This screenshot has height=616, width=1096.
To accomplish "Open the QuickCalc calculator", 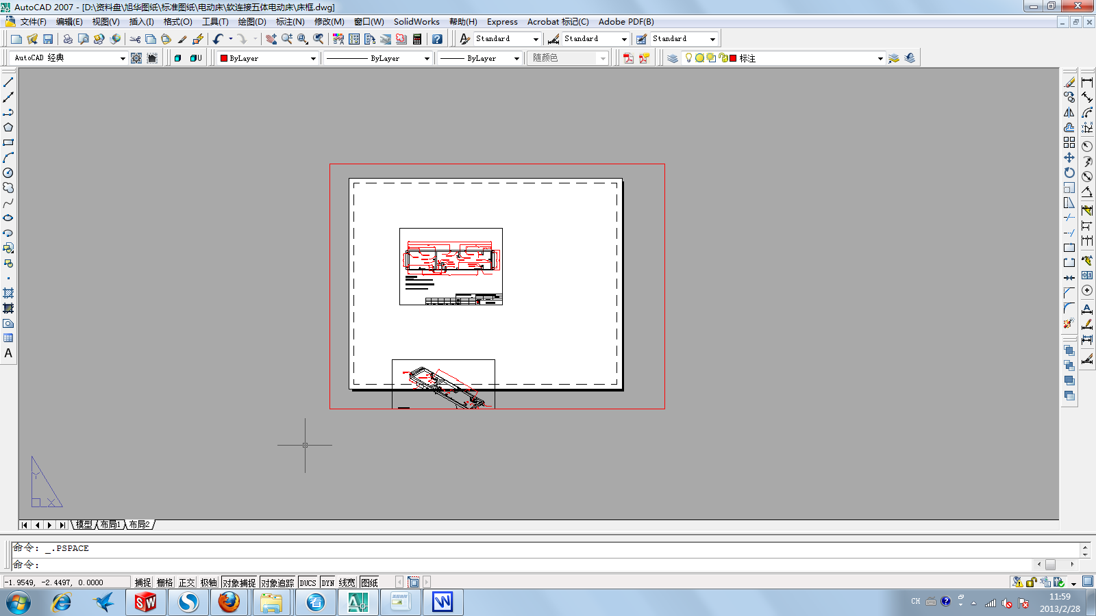I will click(417, 39).
